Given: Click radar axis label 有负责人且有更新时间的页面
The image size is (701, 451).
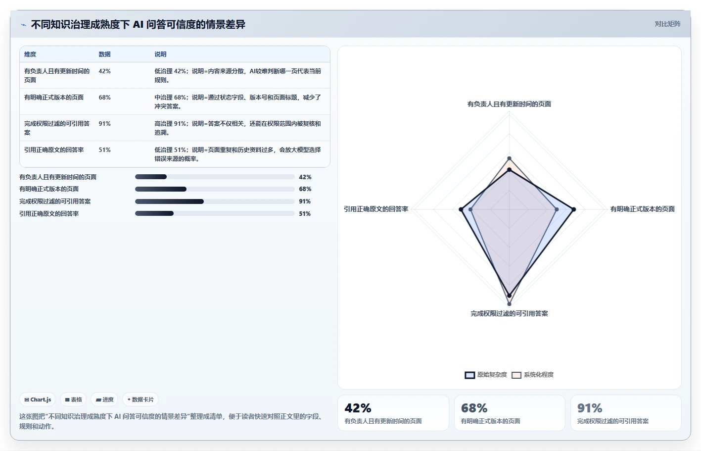Looking at the screenshot, I should [x=509, y=104].
